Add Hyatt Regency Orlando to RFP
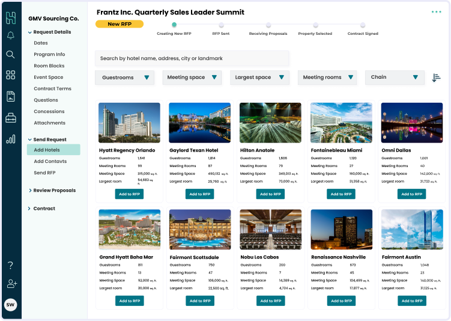451x321 pixels. (130, 194)
